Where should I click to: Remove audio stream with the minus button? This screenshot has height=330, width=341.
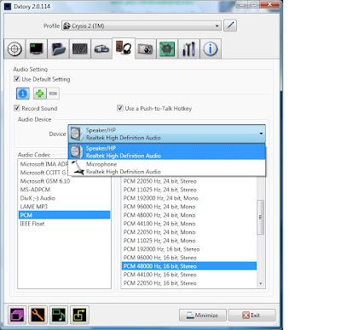[53, 94]
